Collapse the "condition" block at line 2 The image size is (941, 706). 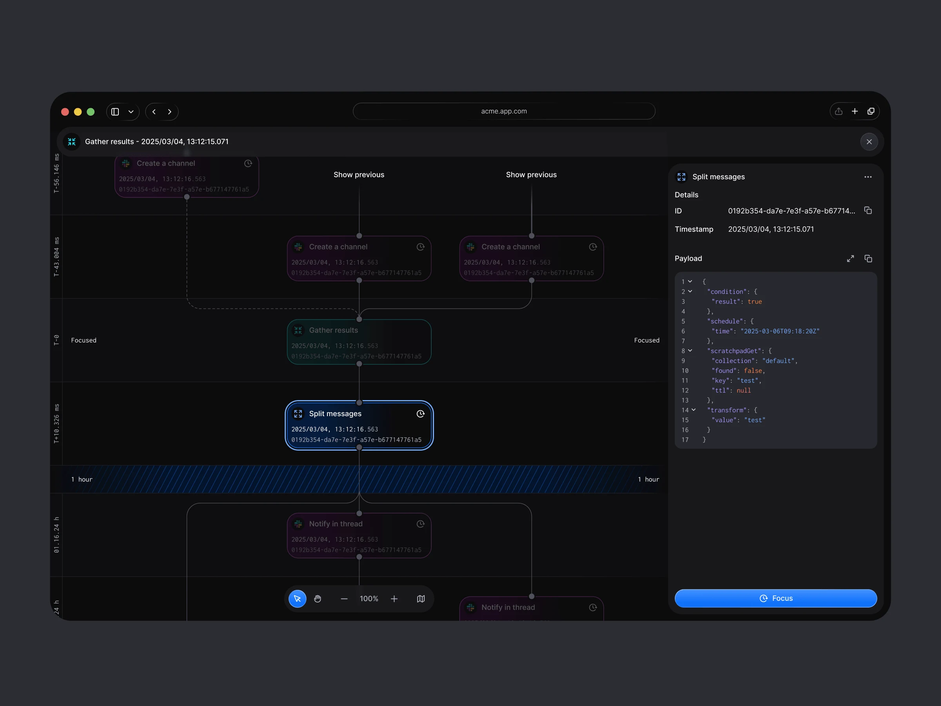tap(690, 291)
